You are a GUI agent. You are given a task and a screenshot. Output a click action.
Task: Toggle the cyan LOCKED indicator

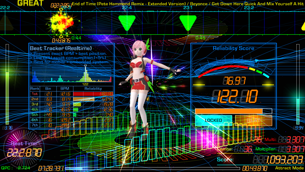tap(214, 120)
